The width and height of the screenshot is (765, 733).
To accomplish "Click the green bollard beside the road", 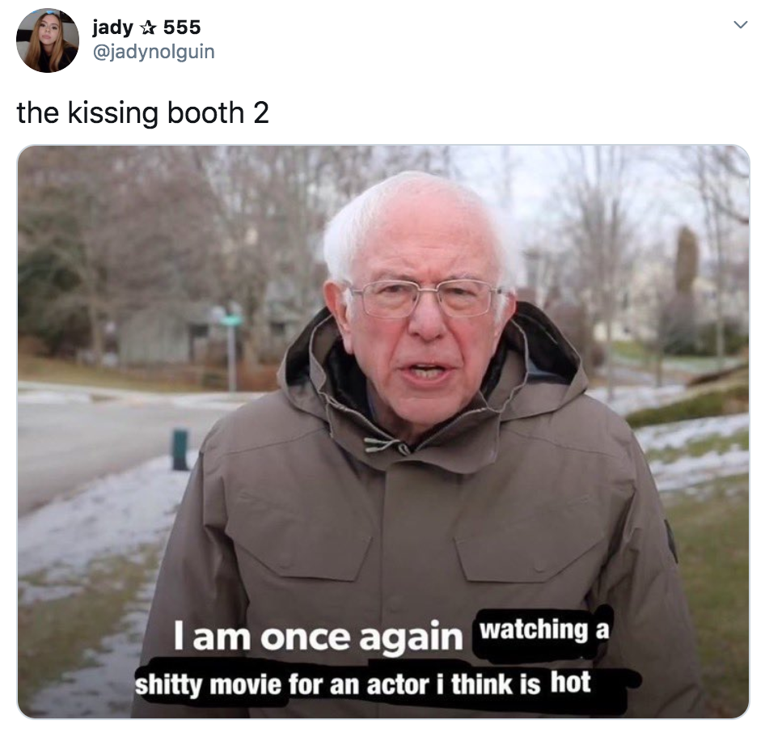I will [x=180, y=449].
